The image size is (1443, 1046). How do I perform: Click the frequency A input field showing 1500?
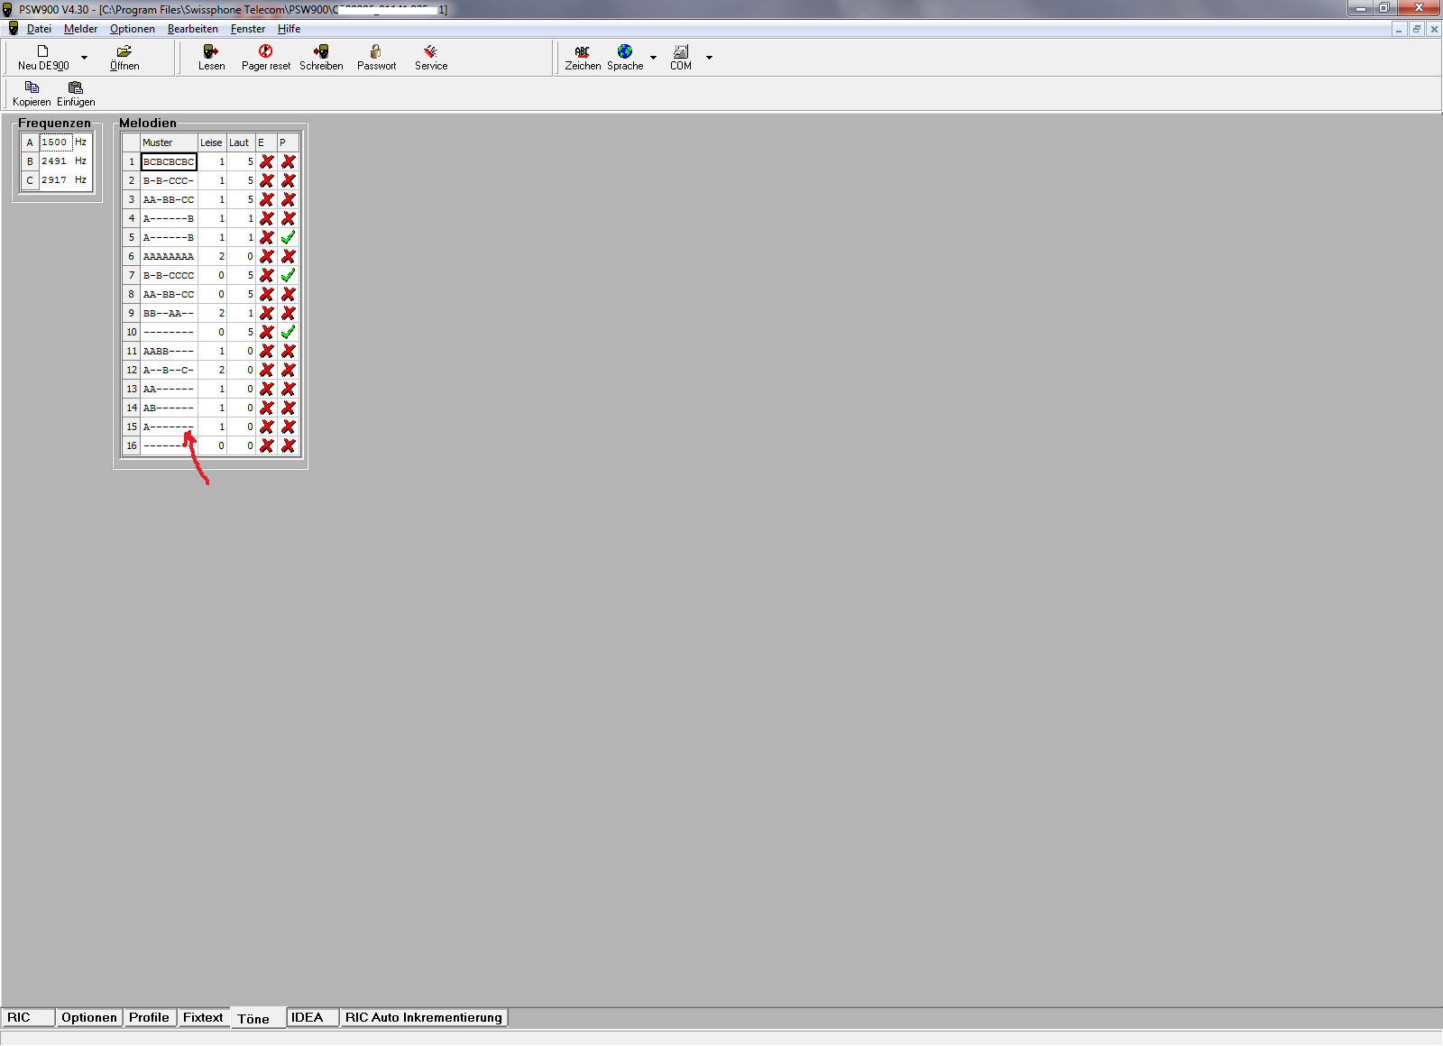click(55, 142)
